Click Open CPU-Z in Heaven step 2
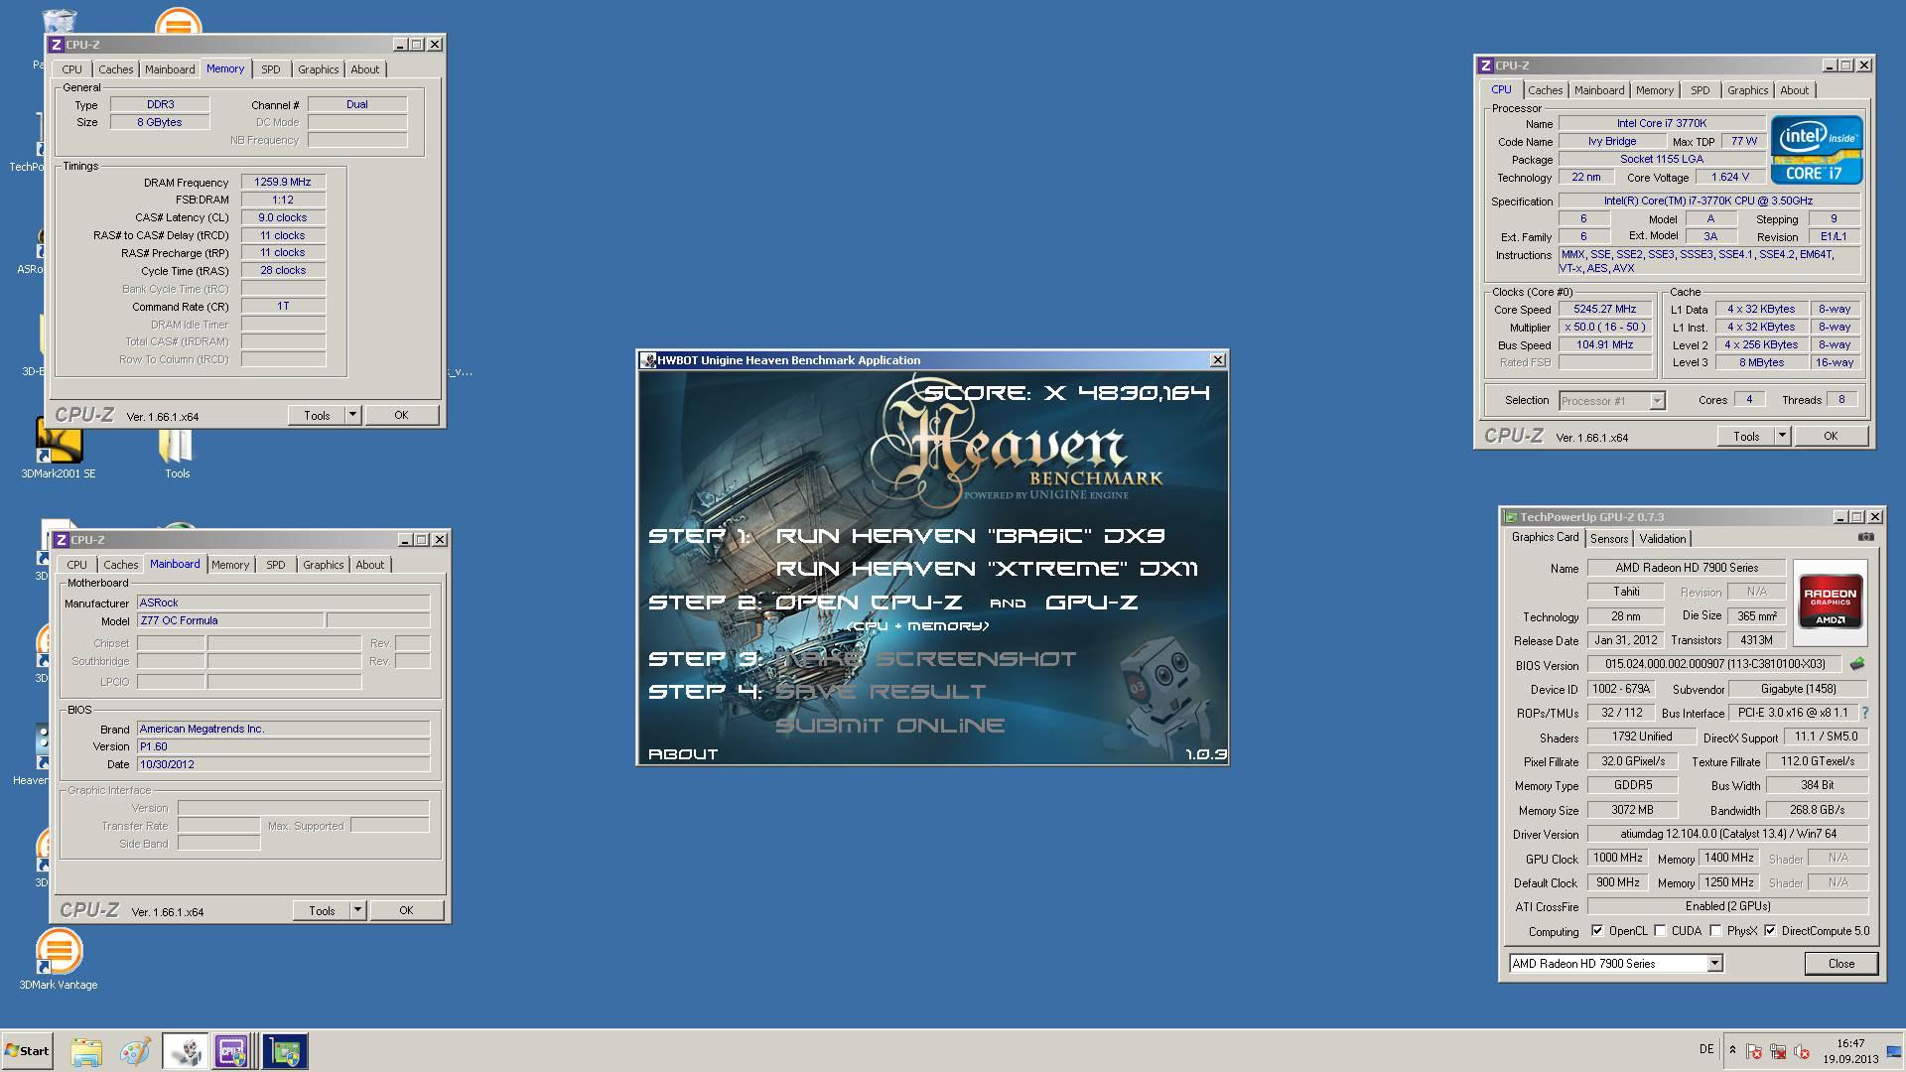 [869, 603]
